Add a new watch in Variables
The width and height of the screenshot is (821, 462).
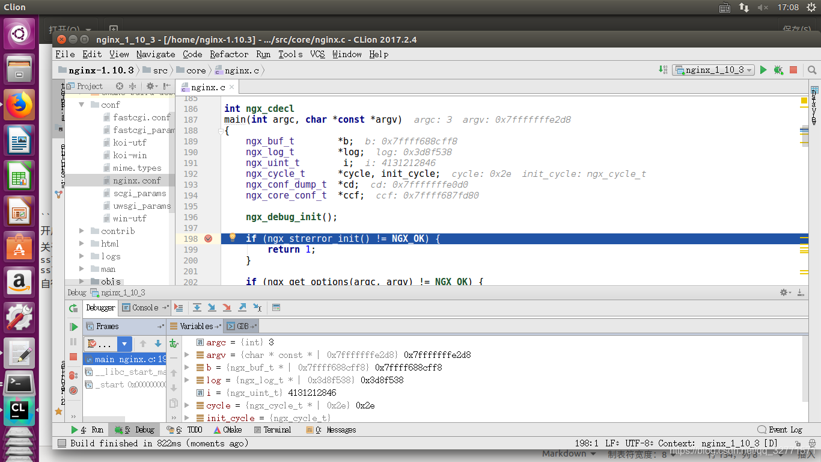pos(174,343)
